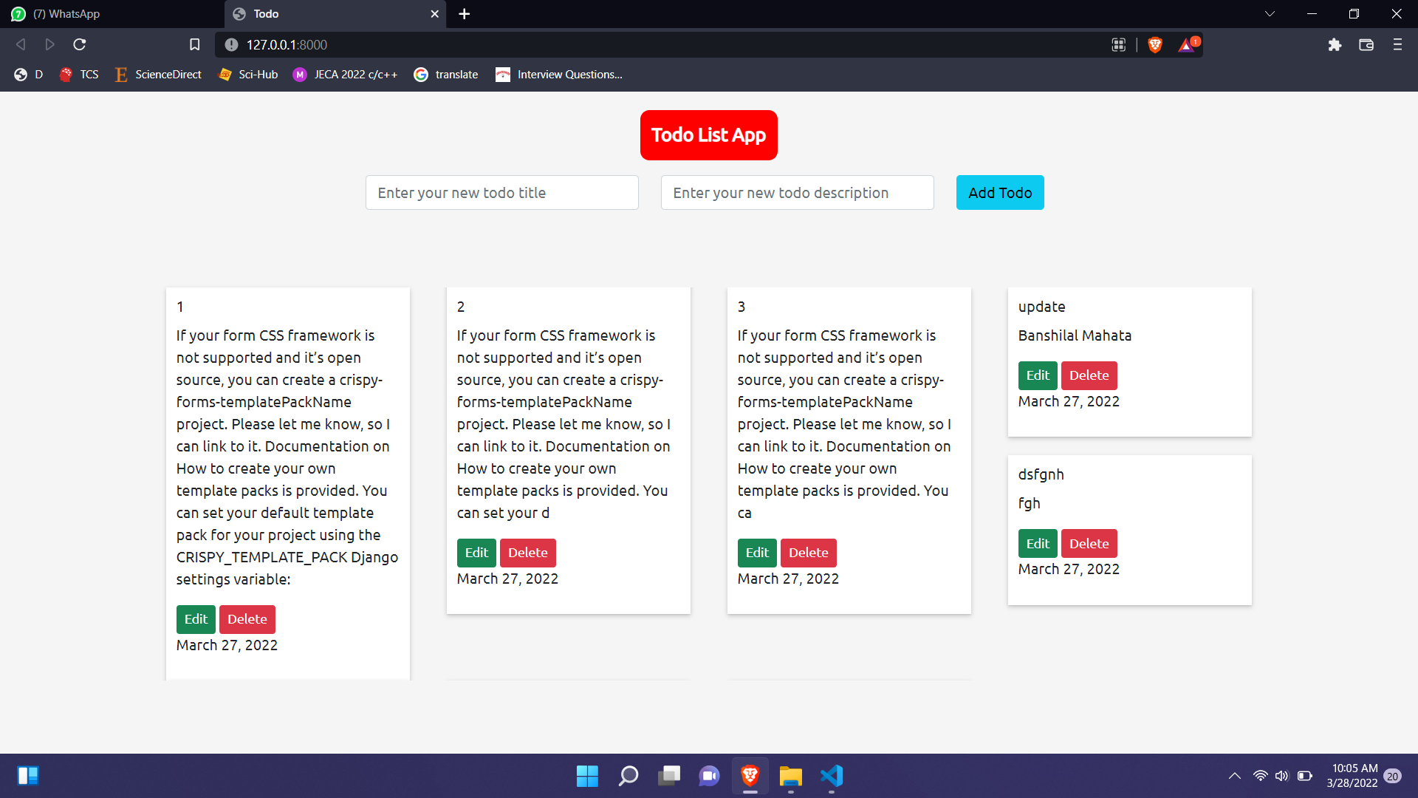Click the Add Todo button
The width and height of the screenshot is (1418, 798).
(999, 192)
